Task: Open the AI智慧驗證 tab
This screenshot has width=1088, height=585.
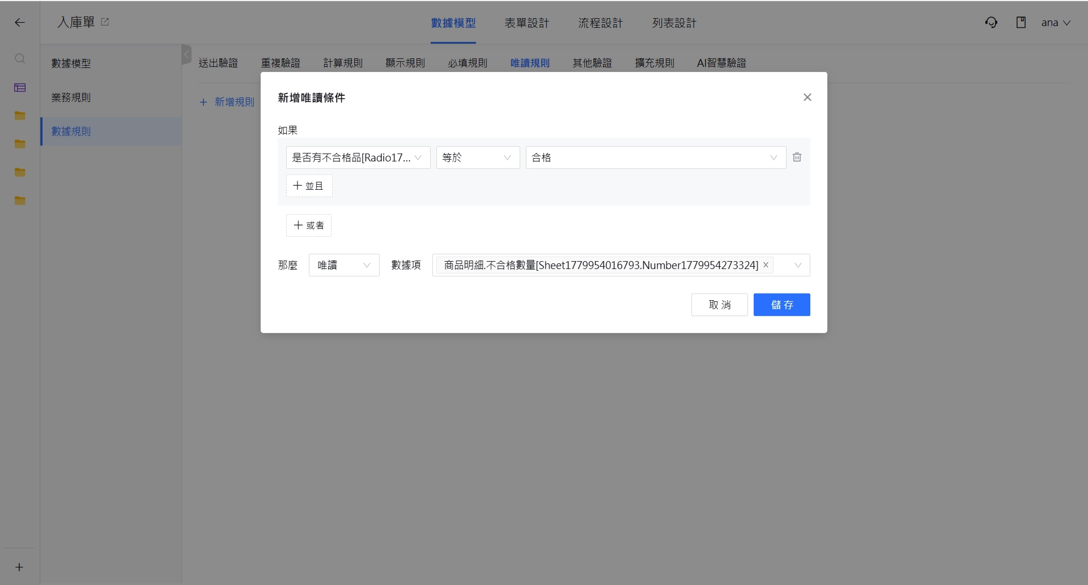Action: 721,63
